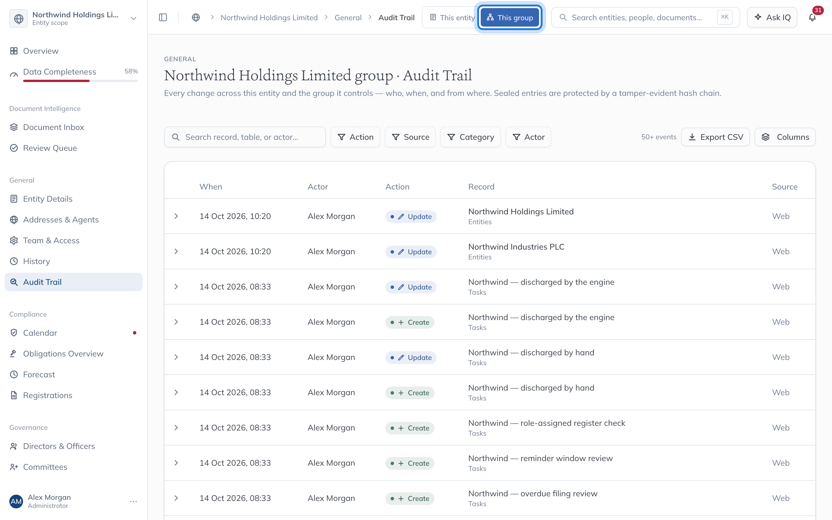The image size is (832, 520).
Task: Open user menu ellipsis for Alex Morgan
Action: coord(133,502)
